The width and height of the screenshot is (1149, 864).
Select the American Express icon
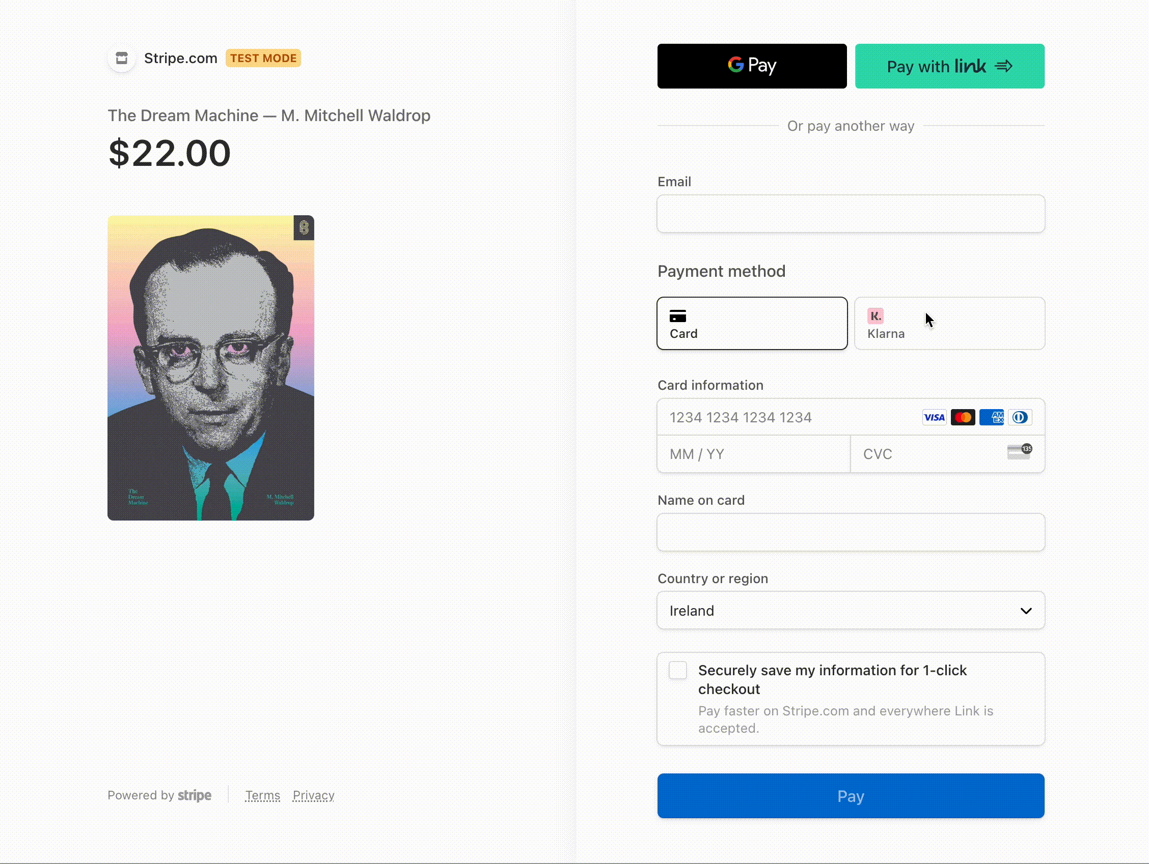click(992, 417)
